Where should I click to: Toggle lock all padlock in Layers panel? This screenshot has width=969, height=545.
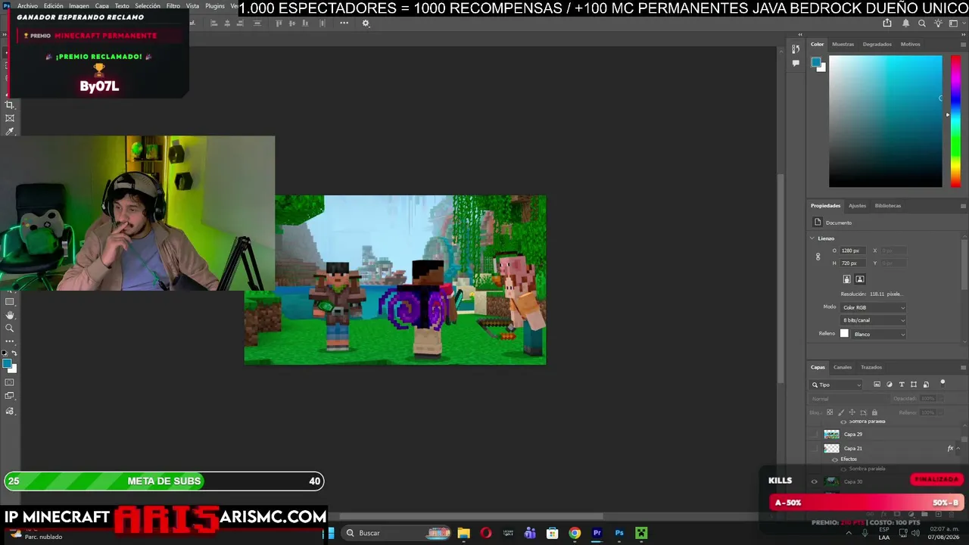[874, 413]
